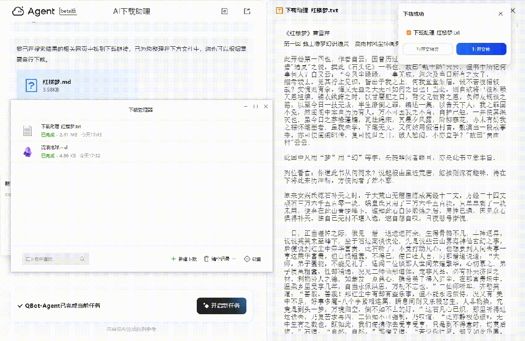This screenshot has height=341, width=525.
Task: Click 打开文件夹 in download success popup
Action: (428, 49)
